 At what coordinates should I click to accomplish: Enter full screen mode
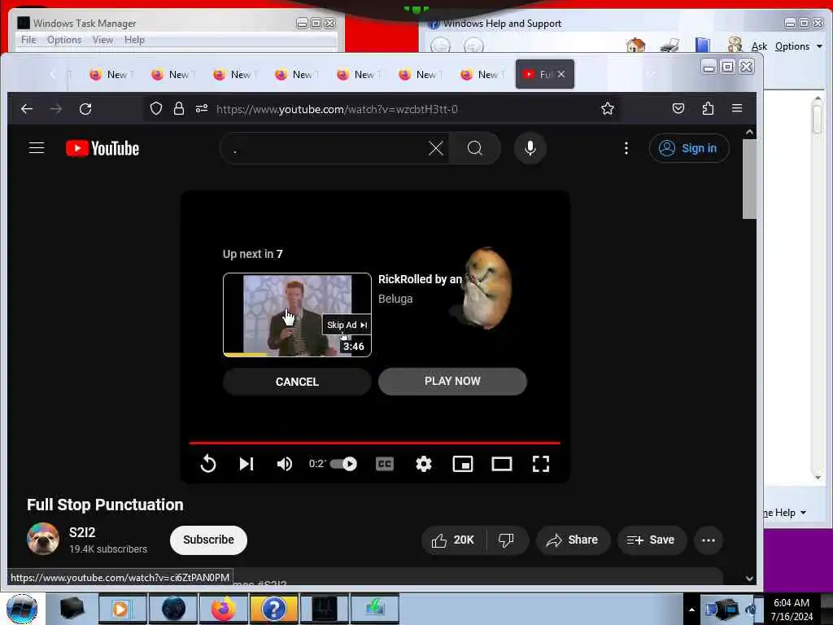541,464
